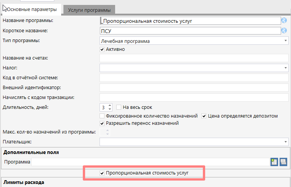Image resolution: width=291 pixels, height=187 pixels.
Task: Click the Код в отчётной системе field
Action: (194, 78)
